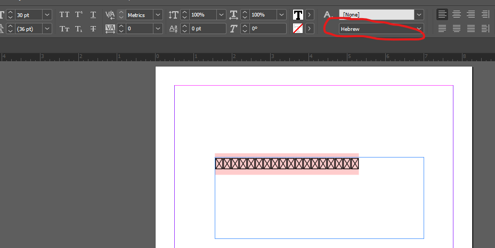The height and width of the screenshot is (248, 495).
Task: Click the skew angle stepper arrows
Action: click(x=245, y=29)
